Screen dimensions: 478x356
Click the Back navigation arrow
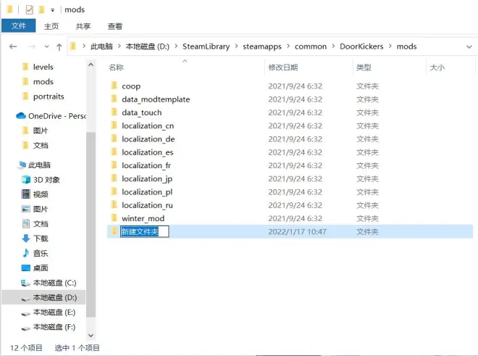click(13, 46)
